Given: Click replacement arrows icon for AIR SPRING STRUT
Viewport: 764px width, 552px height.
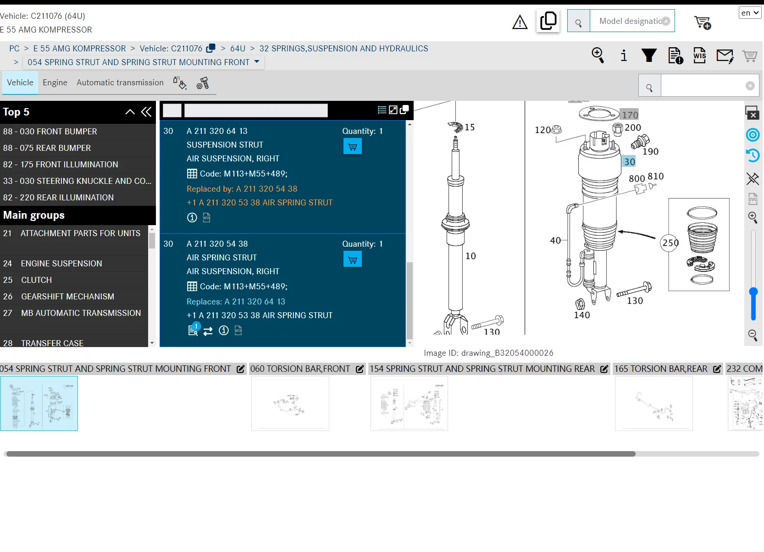Looking at the screenshot, I should coord(208,331).
